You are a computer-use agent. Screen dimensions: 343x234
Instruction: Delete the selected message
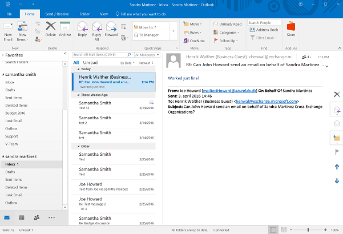(x=51, y=29)
